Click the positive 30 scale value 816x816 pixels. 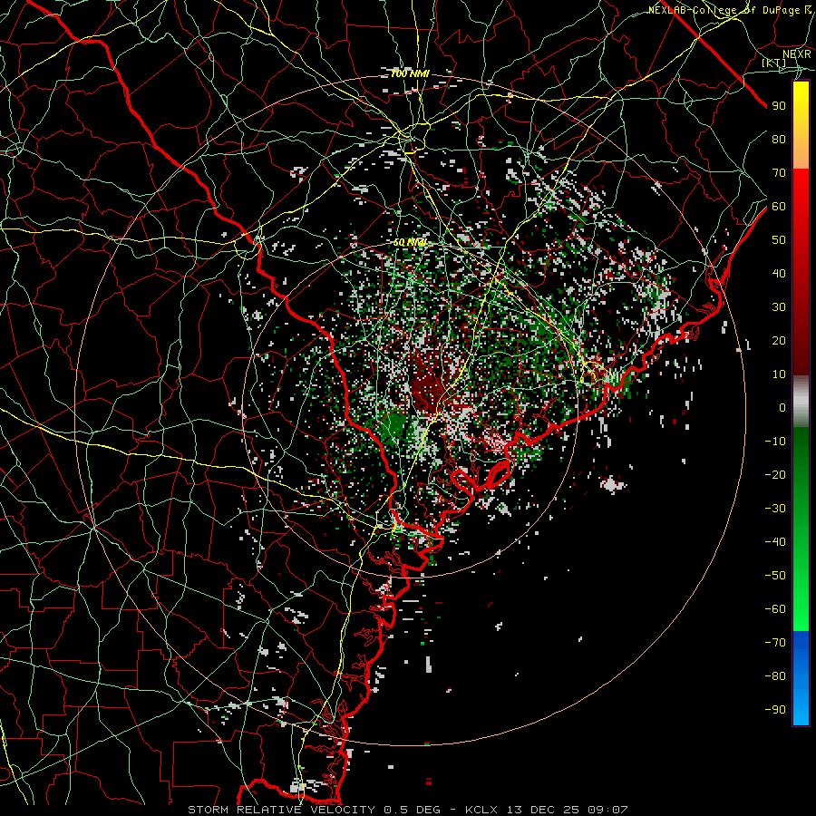(779, 307)
